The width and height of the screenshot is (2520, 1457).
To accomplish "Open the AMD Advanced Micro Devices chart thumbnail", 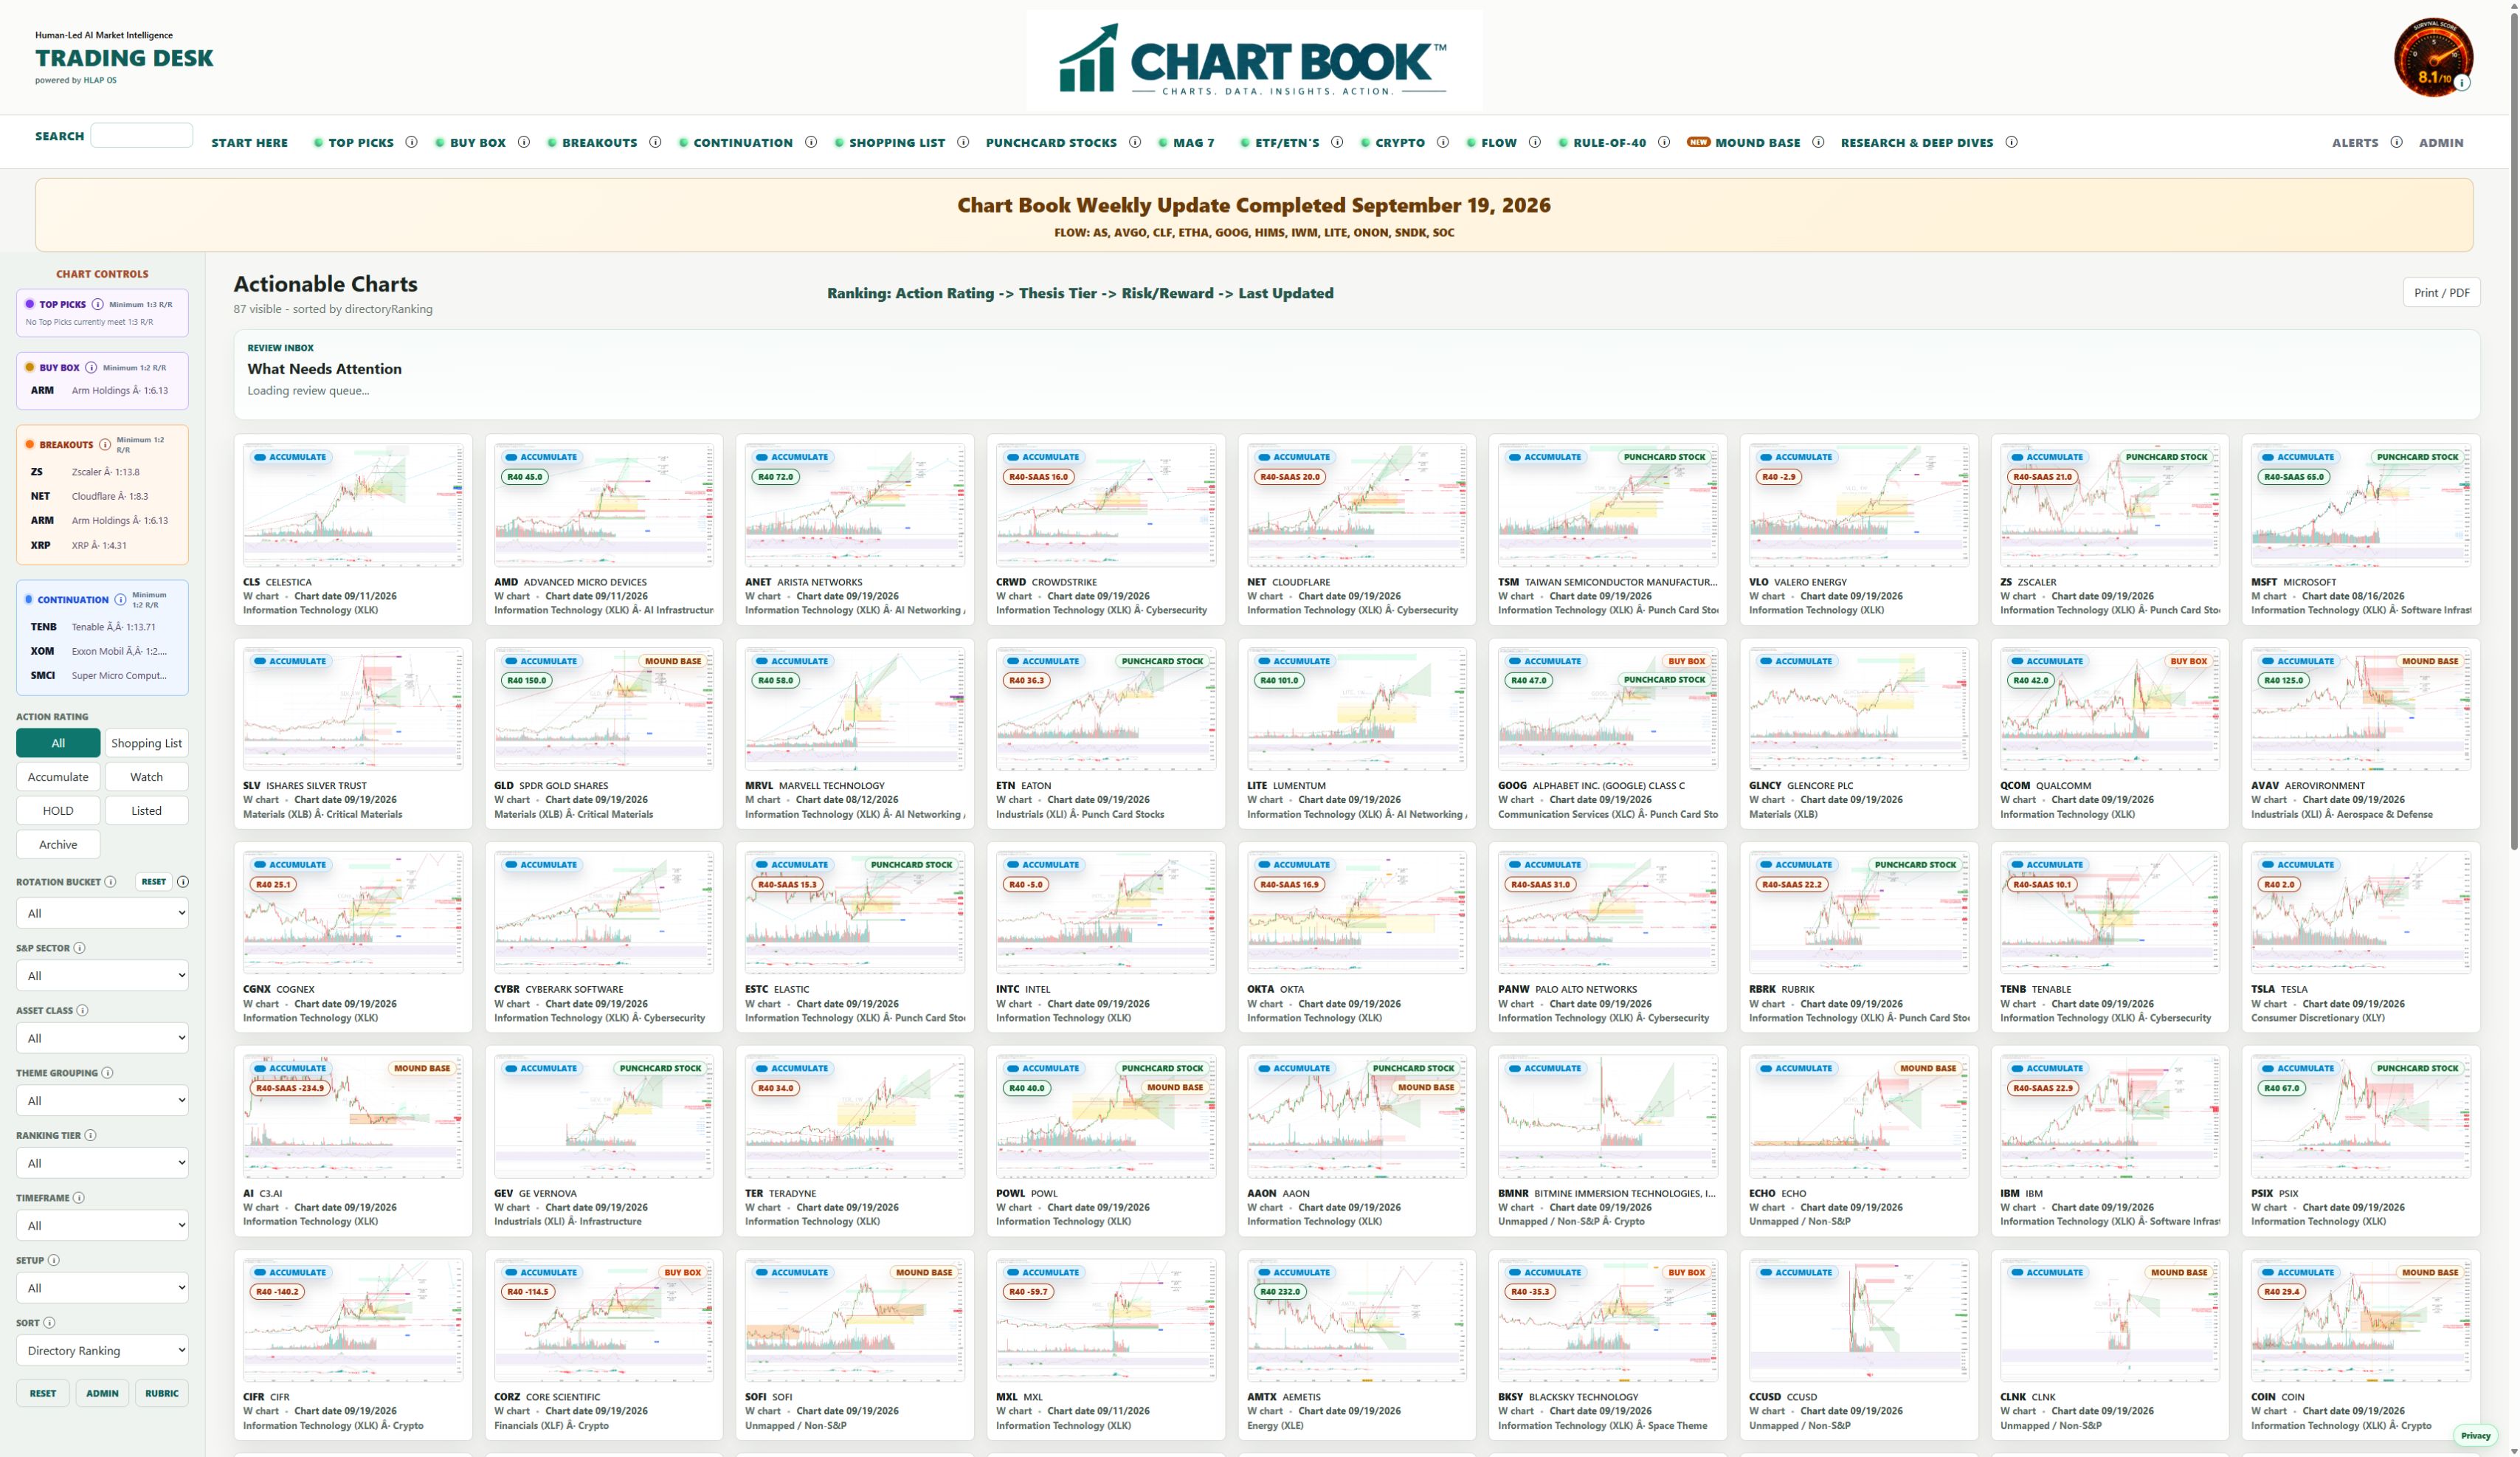I will coord(604,505).
